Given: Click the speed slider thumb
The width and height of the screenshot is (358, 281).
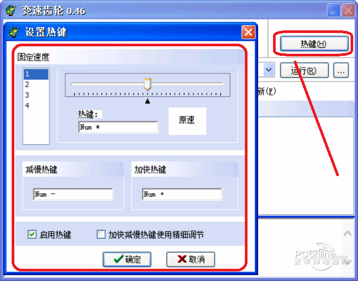Looking at the screenshot, I should 148,84.
